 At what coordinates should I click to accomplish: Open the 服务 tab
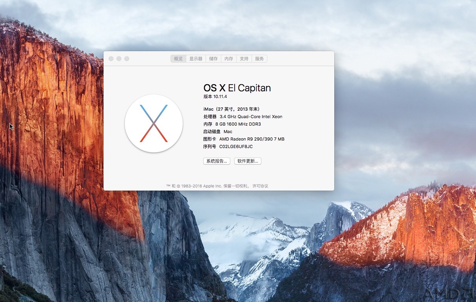259,59
